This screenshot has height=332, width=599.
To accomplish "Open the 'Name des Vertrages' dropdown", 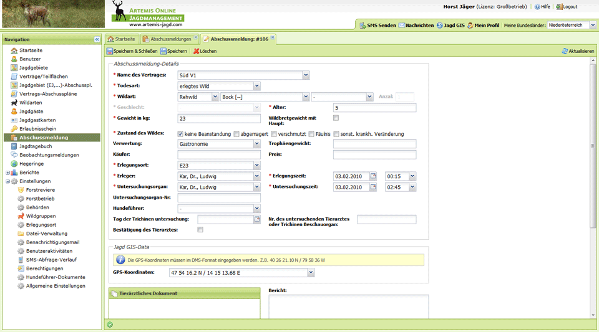I will pyautogui.click(x=306, y=75).
